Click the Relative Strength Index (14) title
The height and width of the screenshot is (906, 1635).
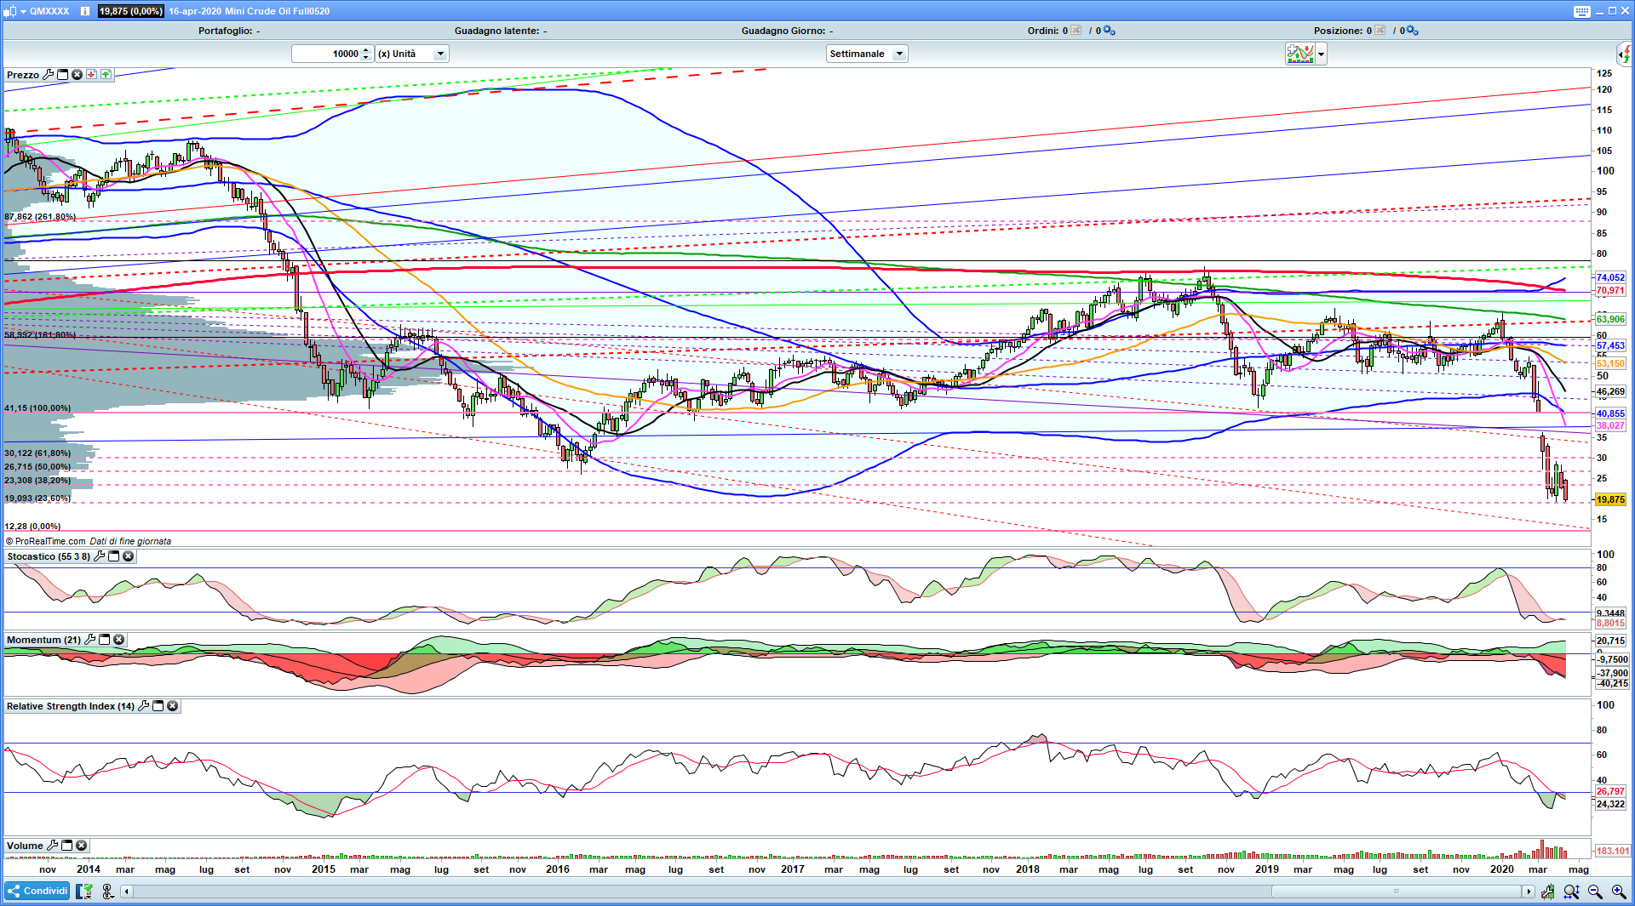(x=71, y=706)
